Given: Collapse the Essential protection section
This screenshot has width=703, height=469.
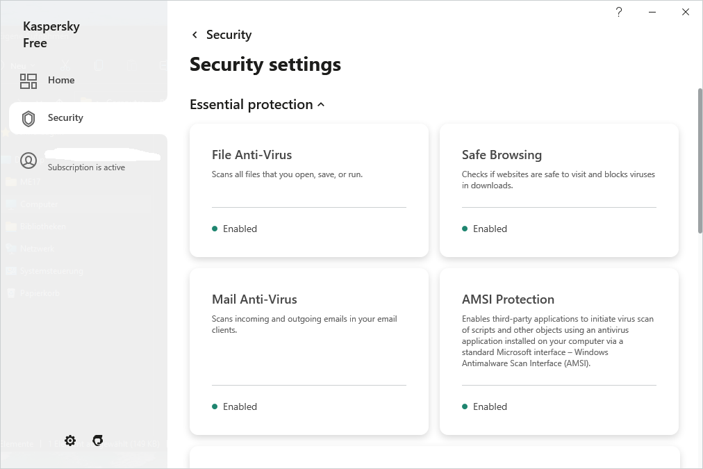Looking at the screenshot, I should point(321,105).
